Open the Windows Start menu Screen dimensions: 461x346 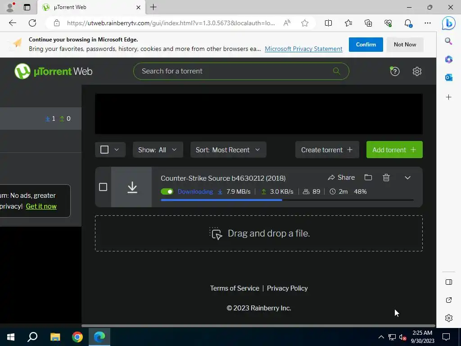coord(11,337)
